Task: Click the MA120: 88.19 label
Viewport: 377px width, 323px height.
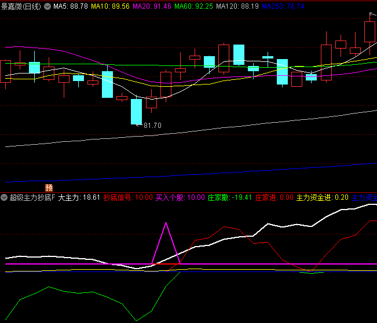Action: [237, 6]
